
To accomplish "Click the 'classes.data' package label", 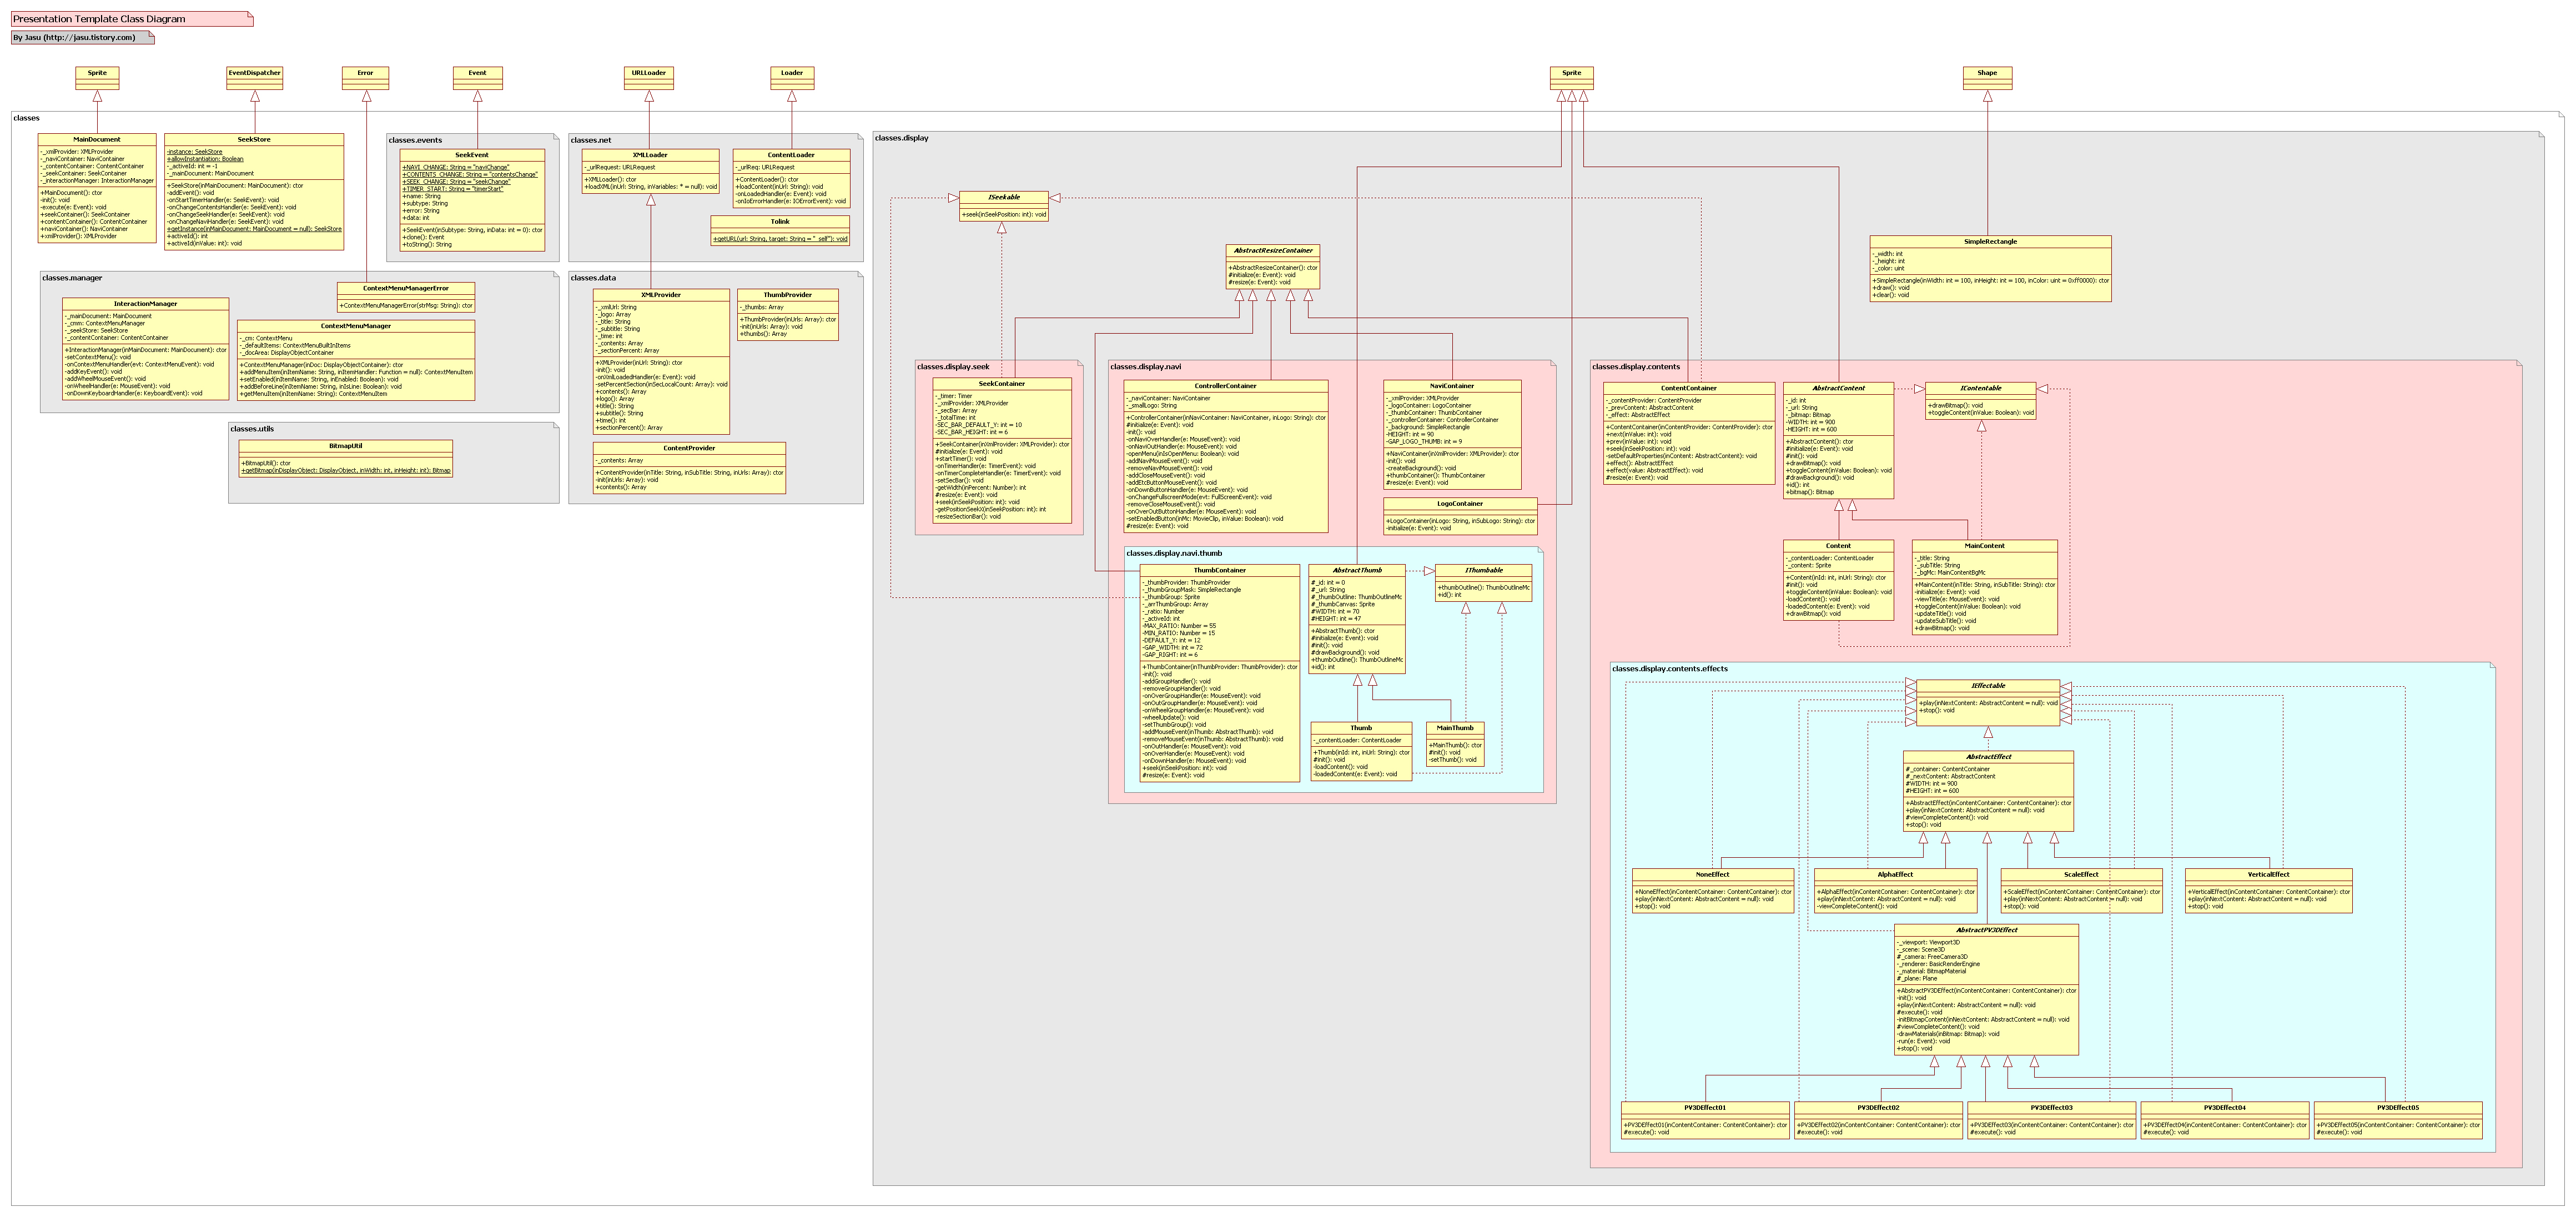I will click(x=593, y=278).
